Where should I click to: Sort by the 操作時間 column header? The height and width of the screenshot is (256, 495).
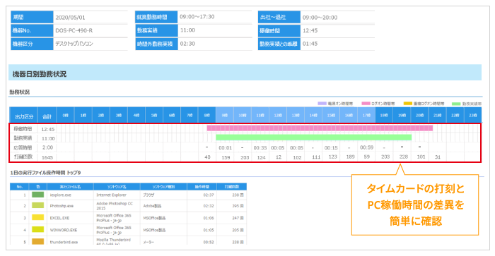(202, 187)
